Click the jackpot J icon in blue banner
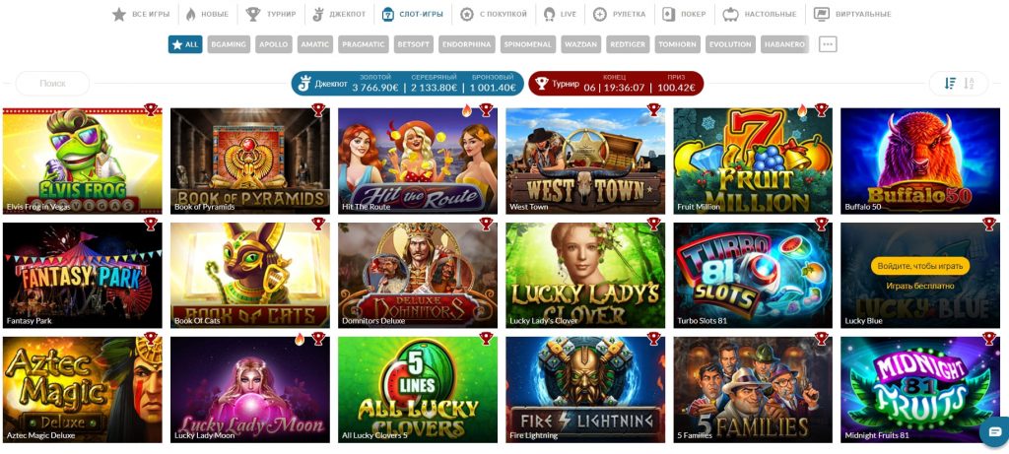The height and width of the screenshot is (454, 1009). pyautogui.click(x=304, y=84)
